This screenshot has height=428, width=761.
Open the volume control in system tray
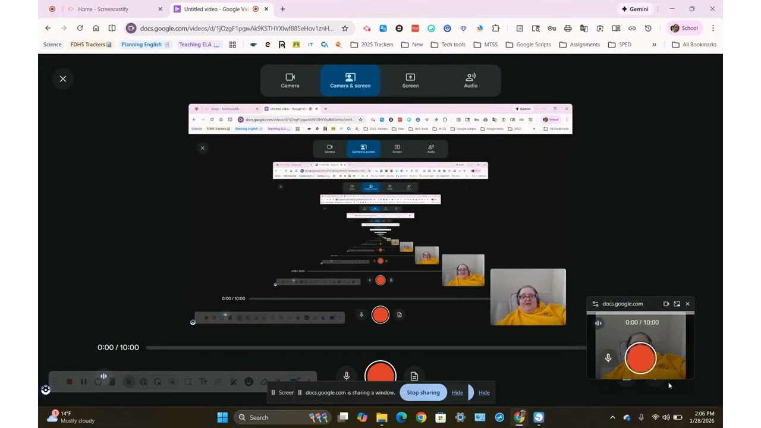[x=666, y=417]
